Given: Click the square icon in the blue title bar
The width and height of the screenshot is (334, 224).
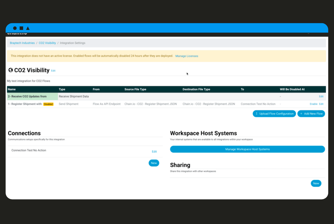Looking at the screenshot, I should pyautogui.click(x=21, y=28).
